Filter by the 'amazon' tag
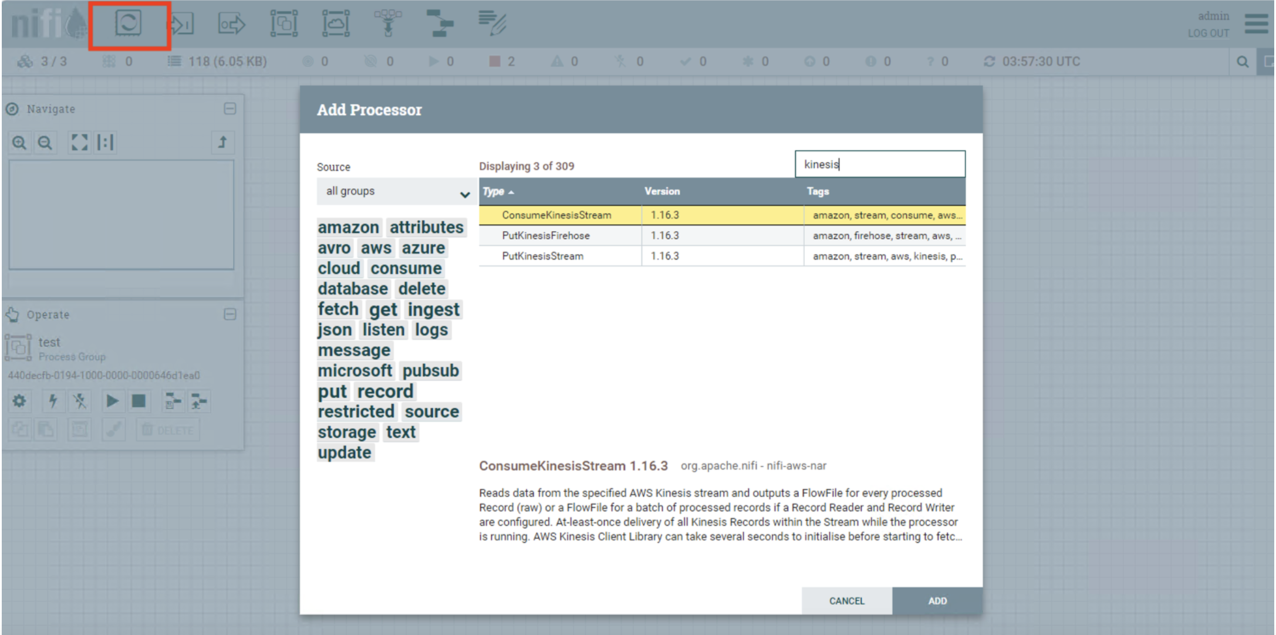Screen dimensions: 1276x635 pyautogui.click(x=349, y=228)
